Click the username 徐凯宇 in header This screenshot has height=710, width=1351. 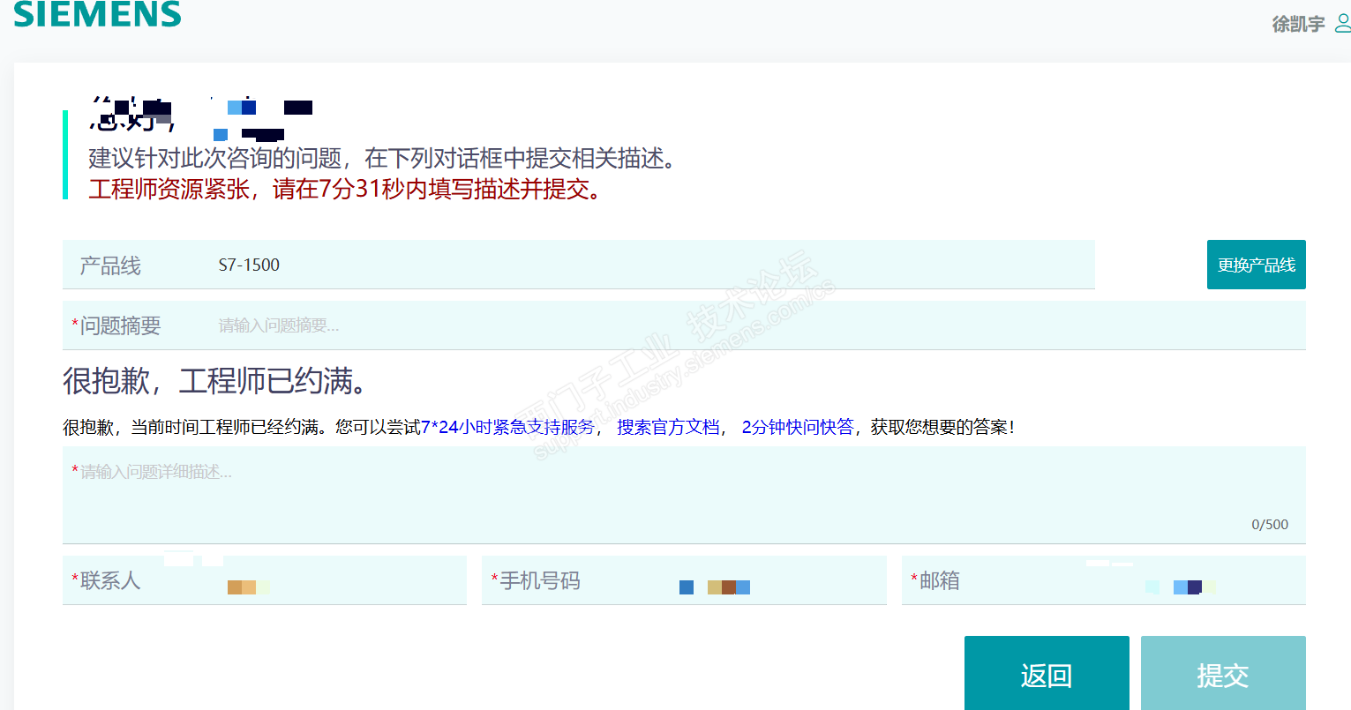[1298, 24]
